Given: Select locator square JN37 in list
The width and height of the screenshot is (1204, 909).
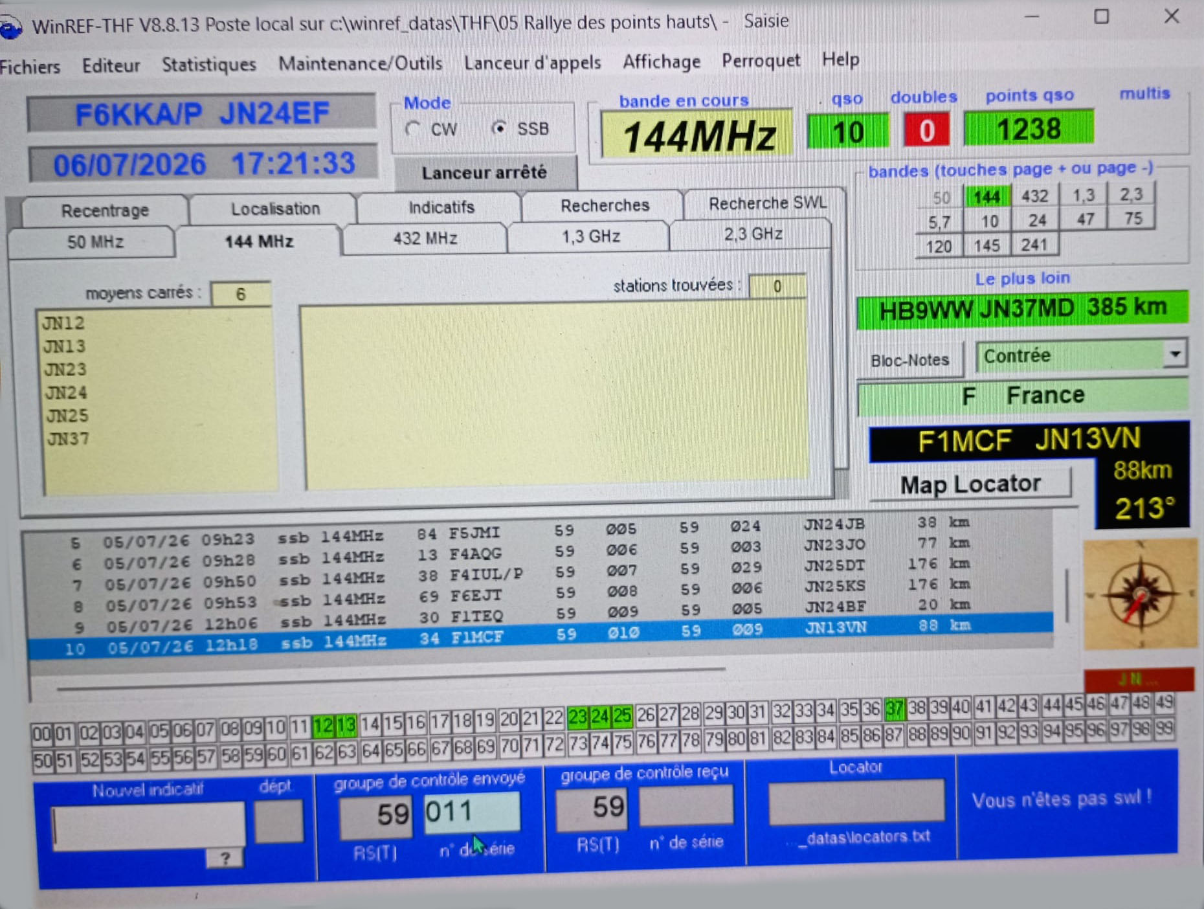Looking at the screenshot, I should click(67, 439).
